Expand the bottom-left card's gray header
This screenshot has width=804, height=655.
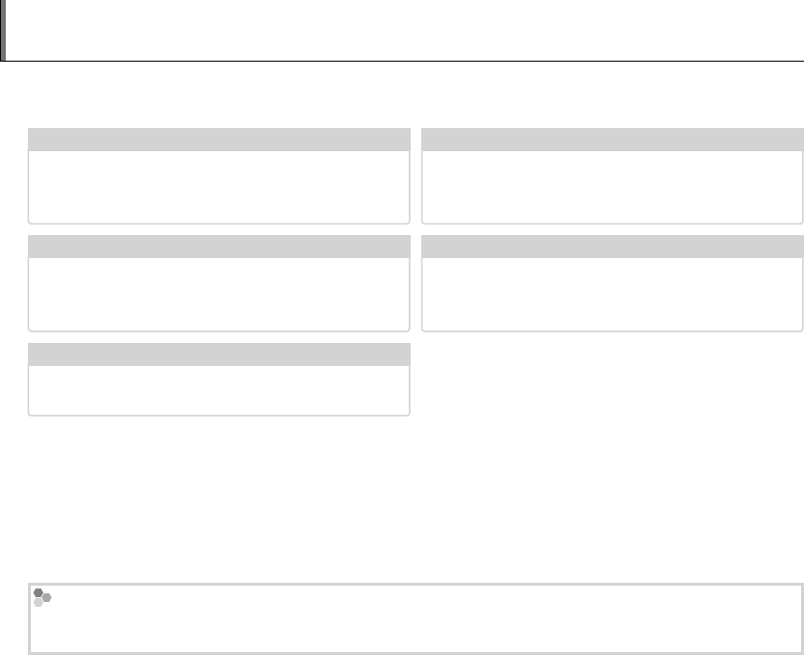[x=219, y=354]
